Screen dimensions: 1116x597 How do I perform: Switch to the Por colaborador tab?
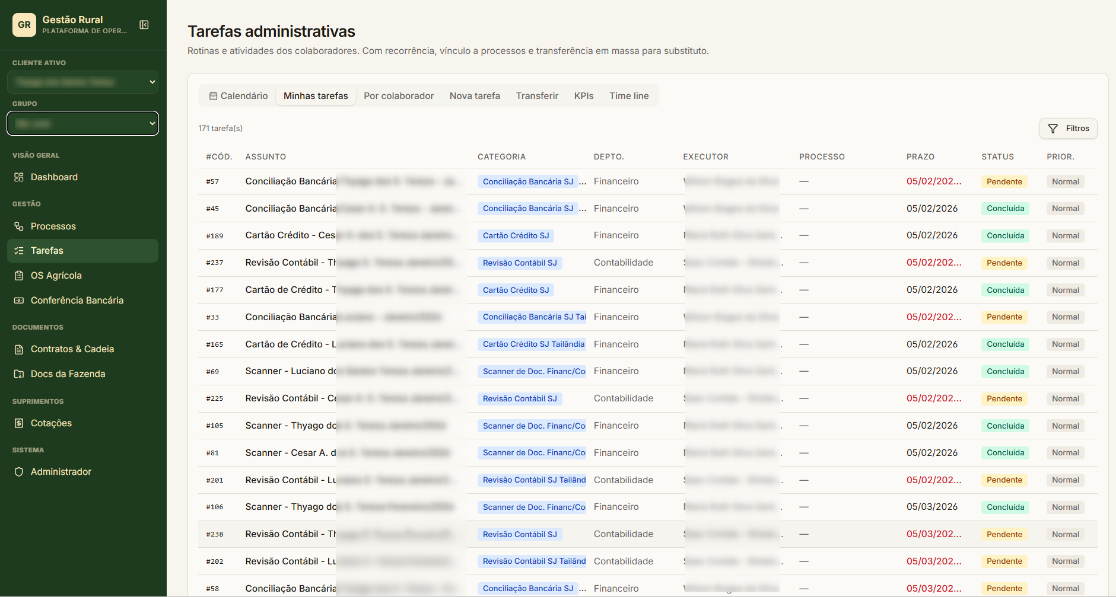coord(399,96)
